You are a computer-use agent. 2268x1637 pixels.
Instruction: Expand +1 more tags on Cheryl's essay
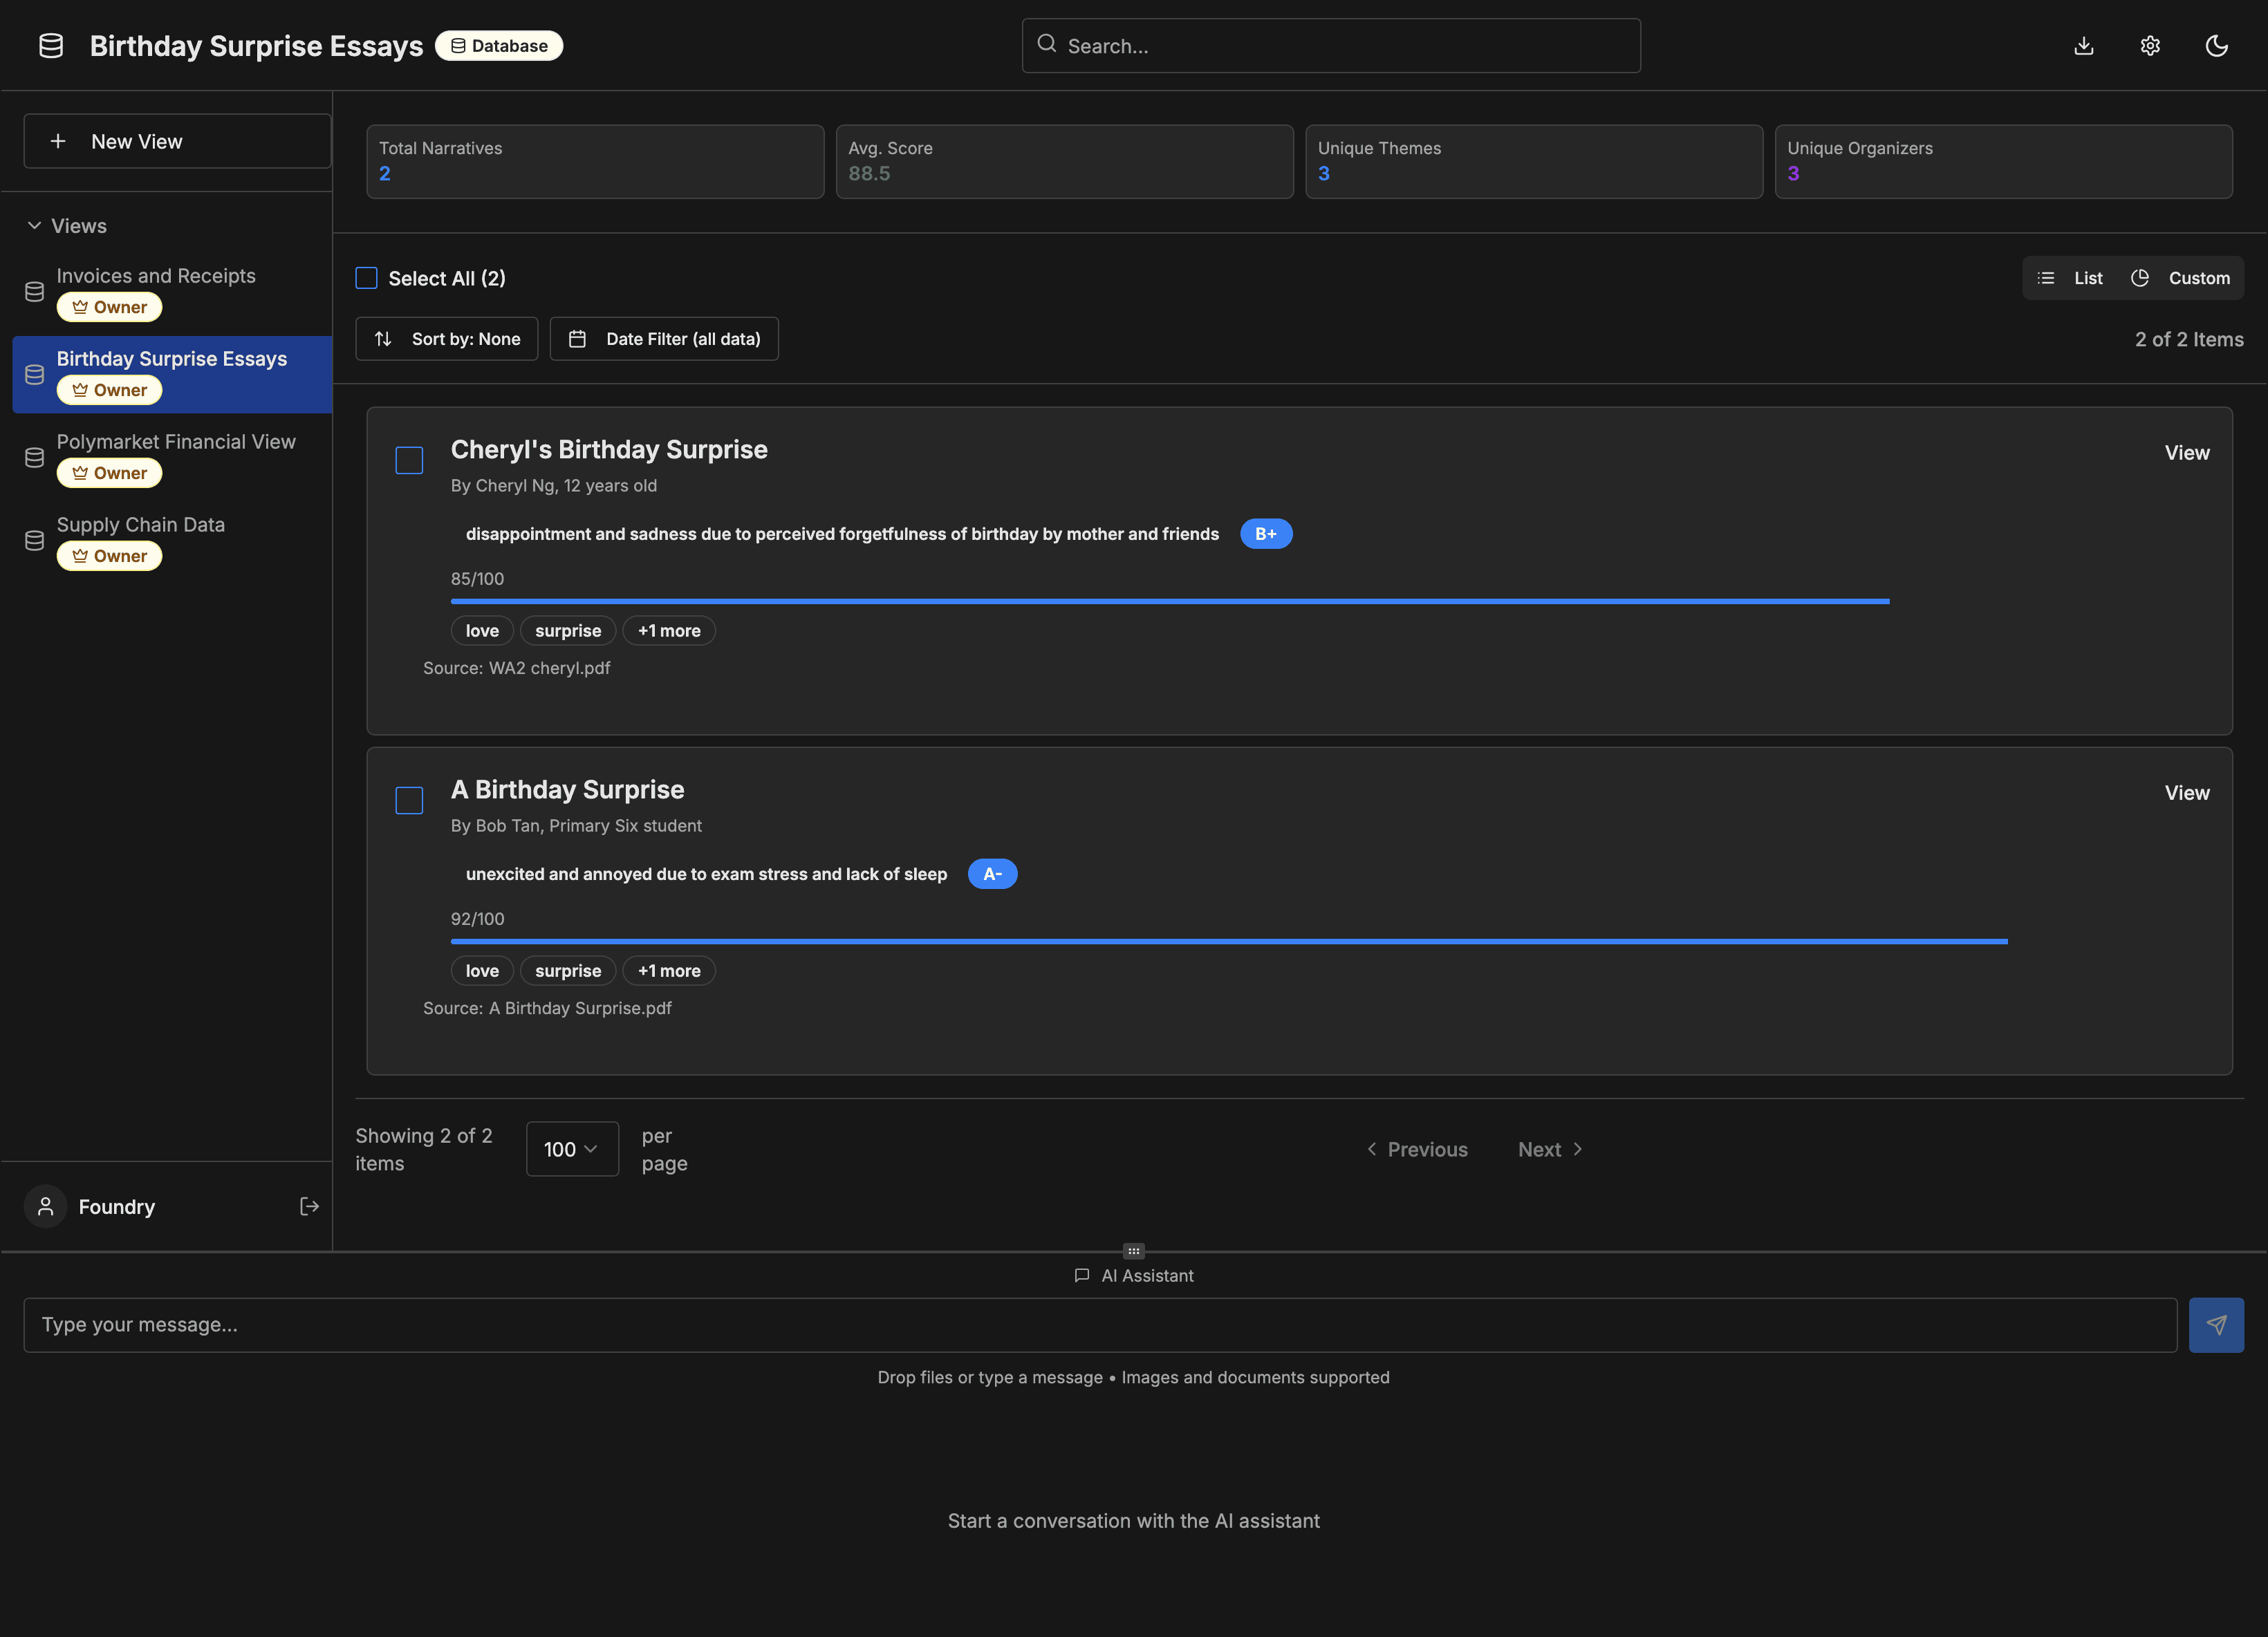[x=669, y=631]
